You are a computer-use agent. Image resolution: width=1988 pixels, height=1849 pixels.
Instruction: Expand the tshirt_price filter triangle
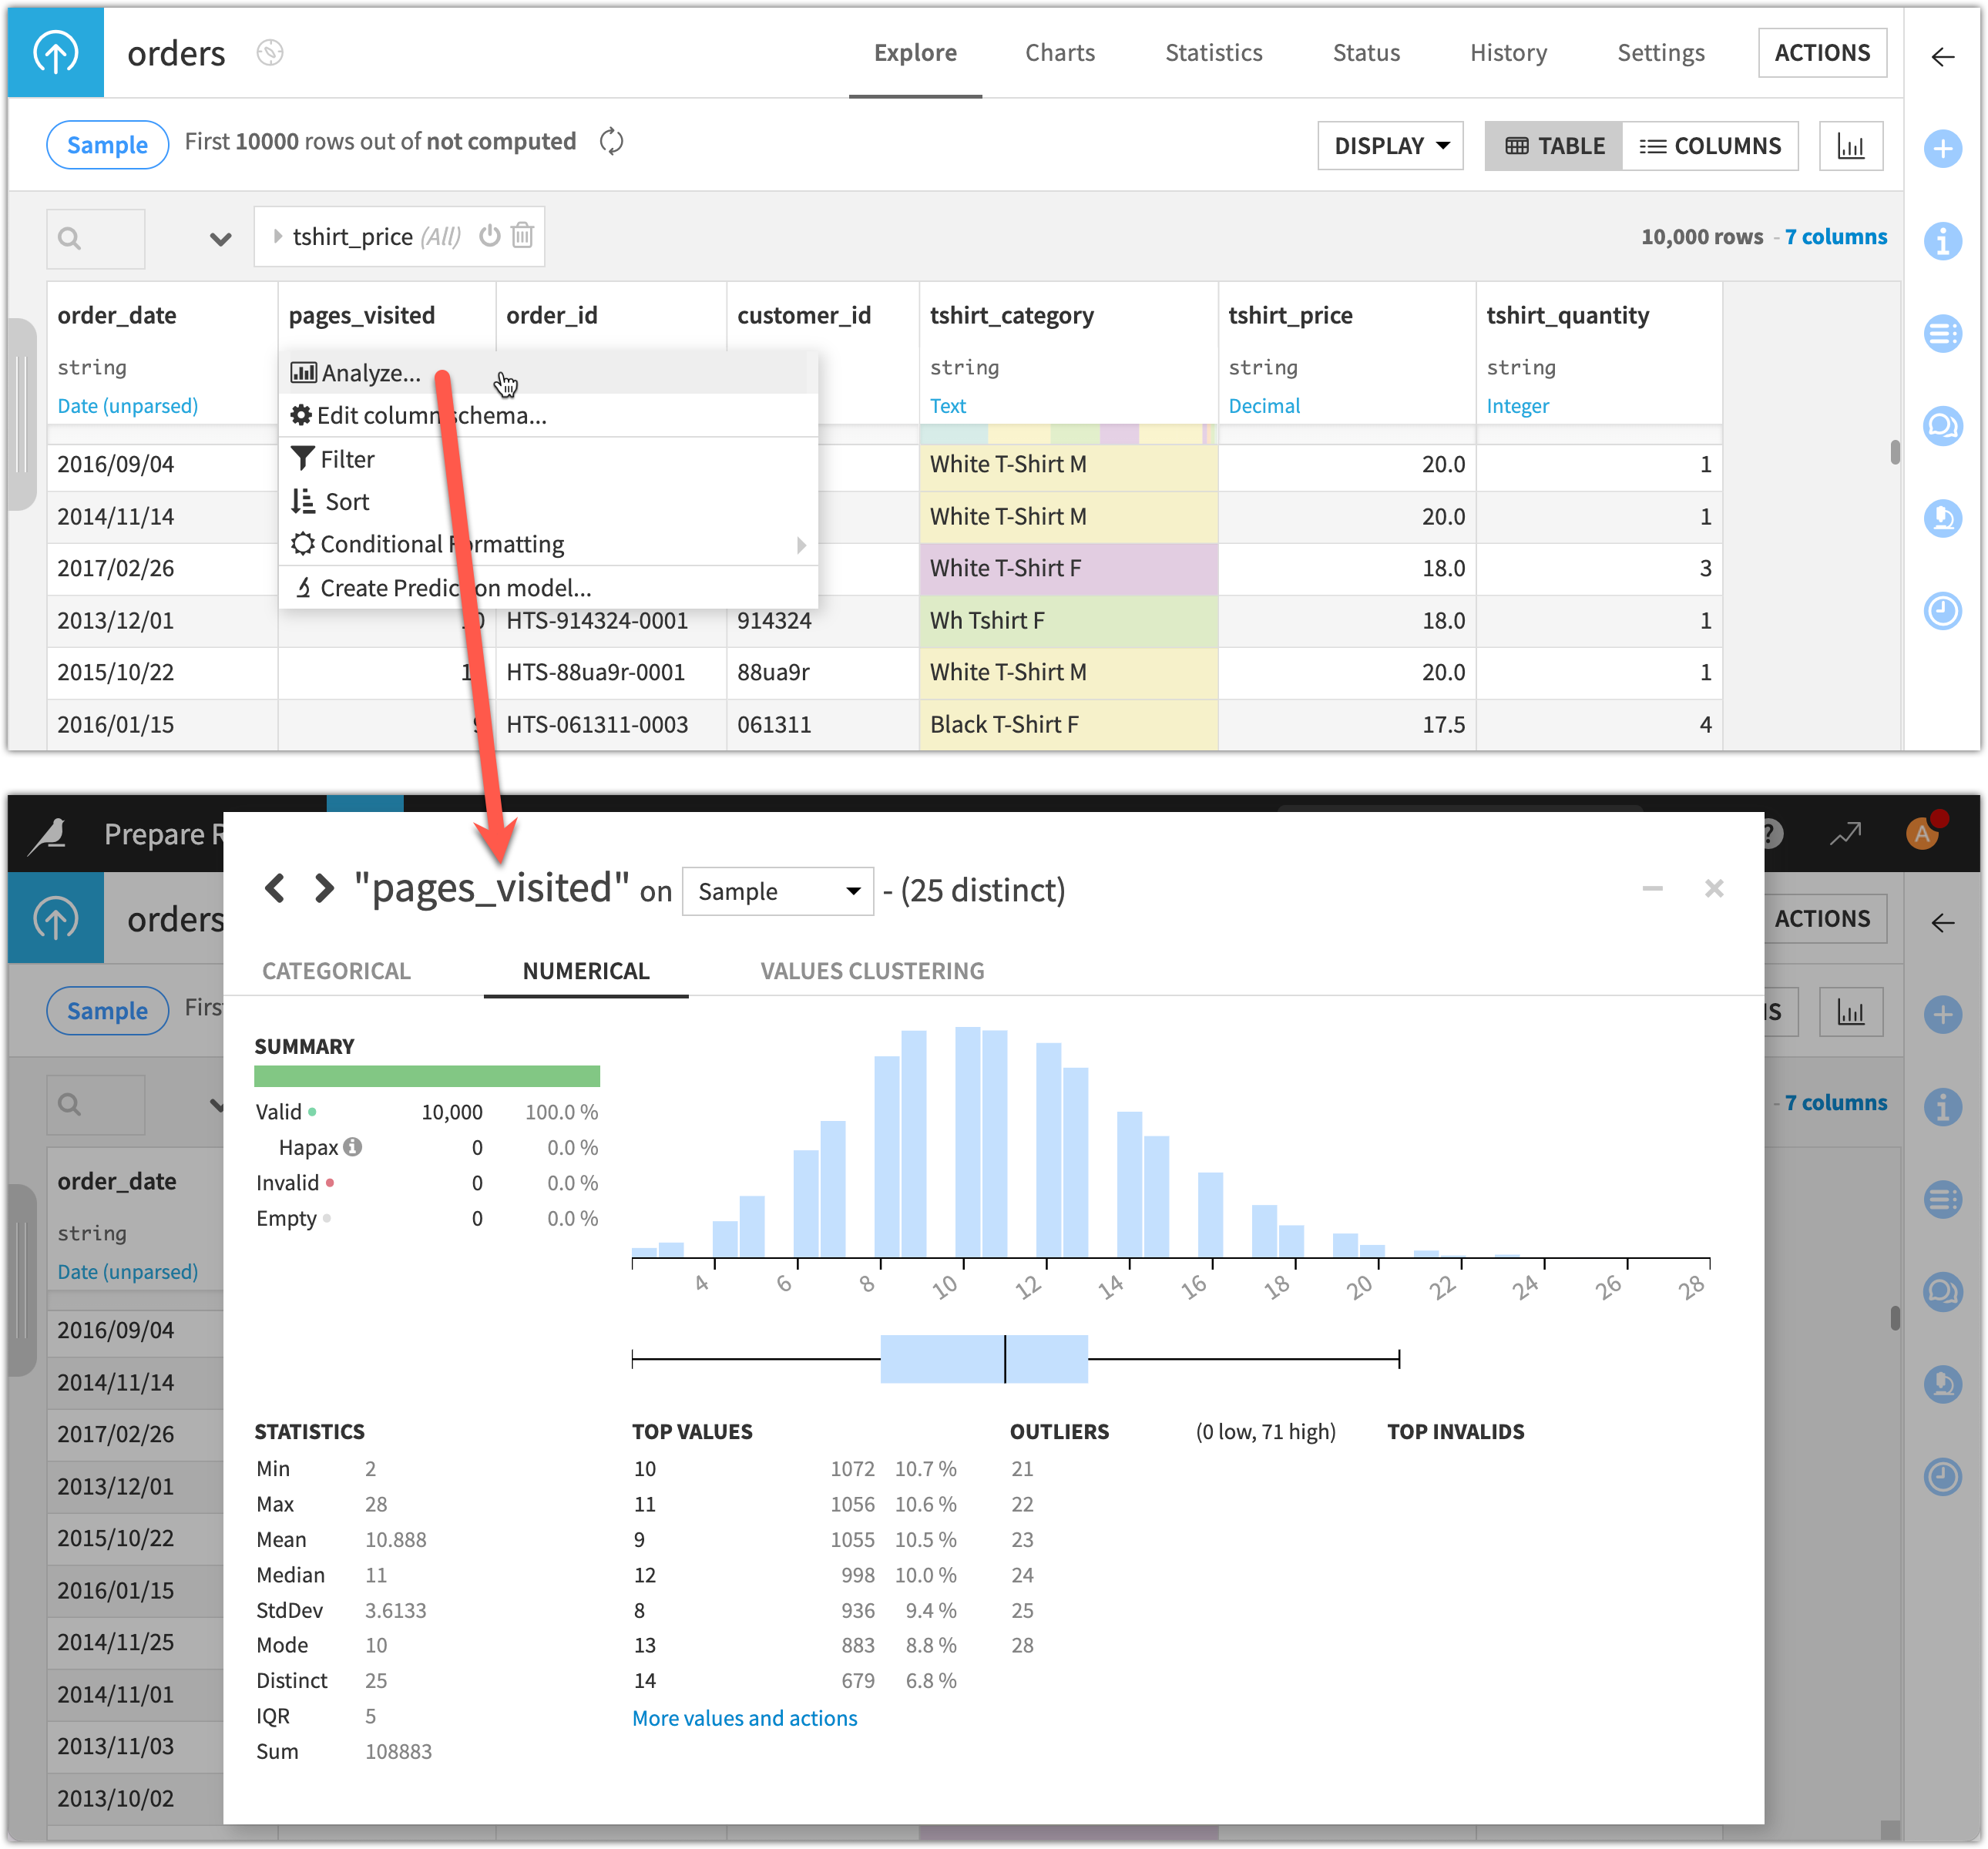277,236
